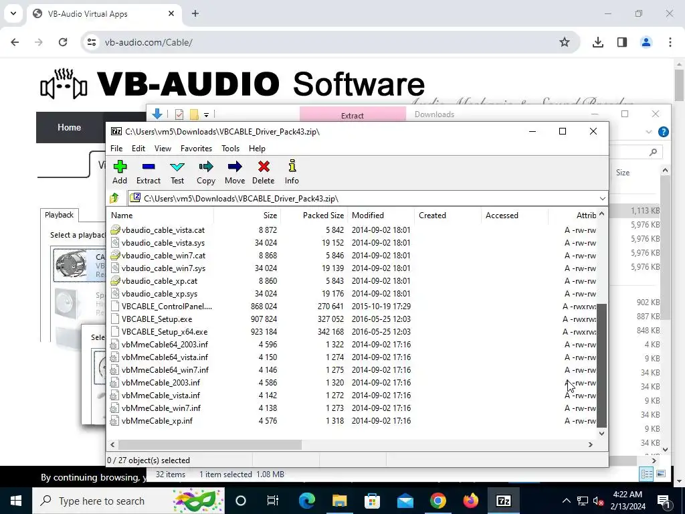
Task: Open the Edit menu in 7-Zip
Action: pyautogui.click(x=138, y=149)
